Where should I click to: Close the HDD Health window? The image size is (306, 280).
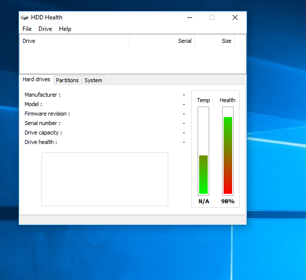pyautogui.click(x=235, y=17)
